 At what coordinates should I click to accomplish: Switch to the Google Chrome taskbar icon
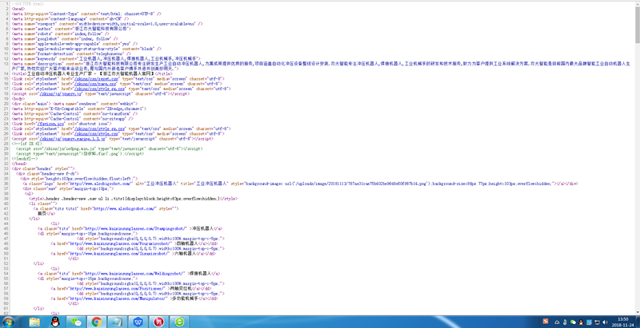97,321
